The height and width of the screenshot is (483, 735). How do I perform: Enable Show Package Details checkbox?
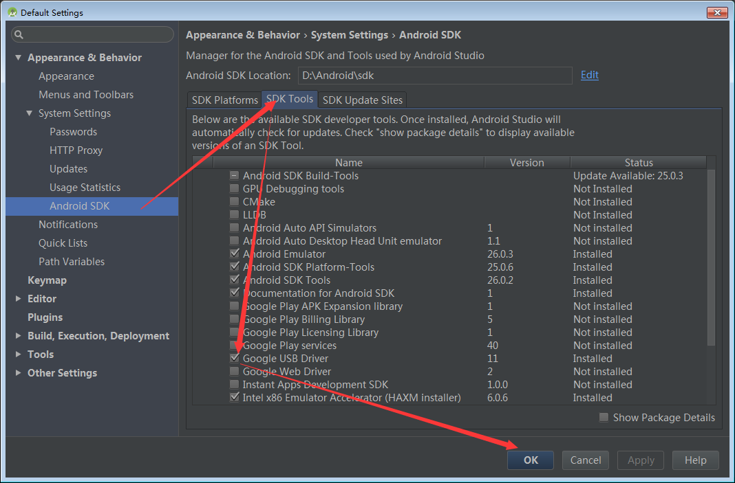point(604,418)
